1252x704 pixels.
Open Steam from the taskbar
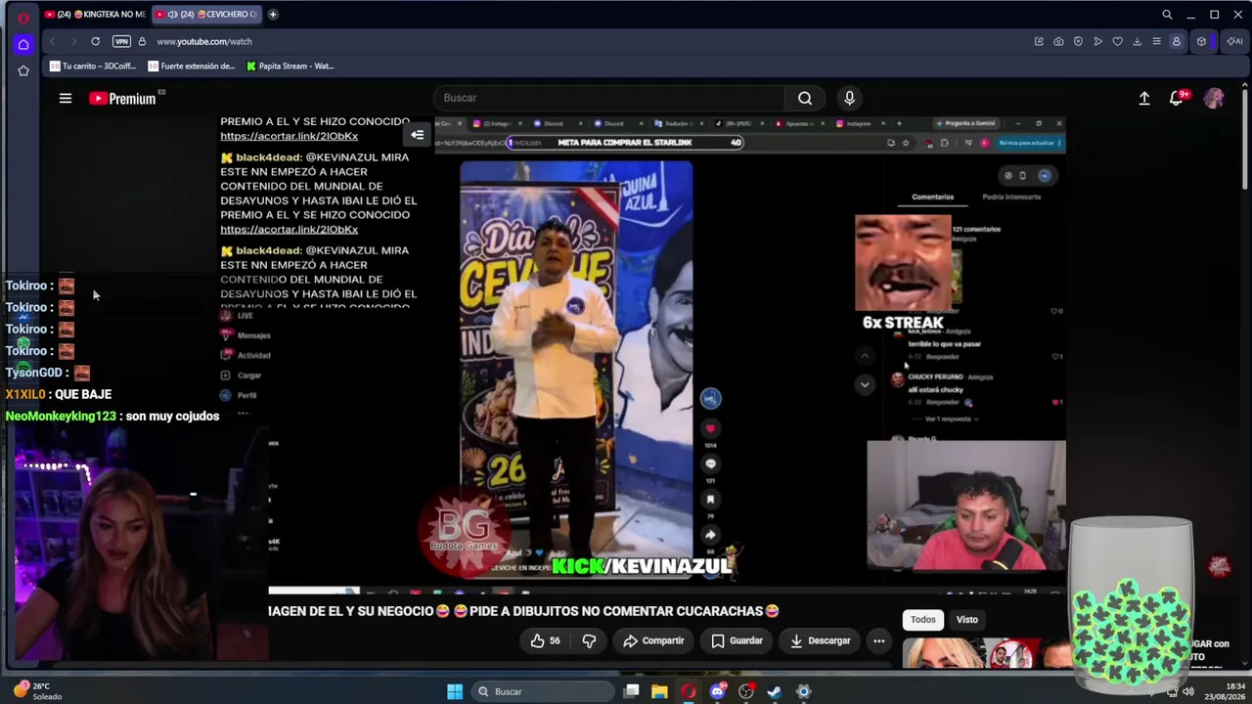tap(775, 691)
